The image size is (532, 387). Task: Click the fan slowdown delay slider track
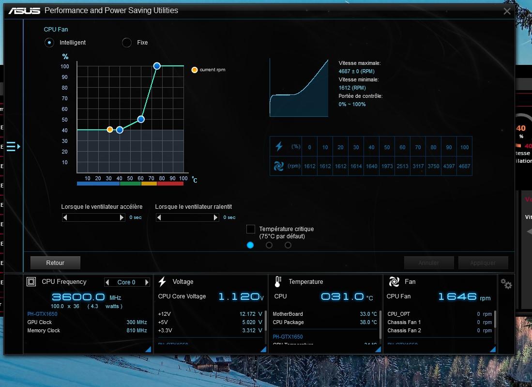click(x=188, y=217)
